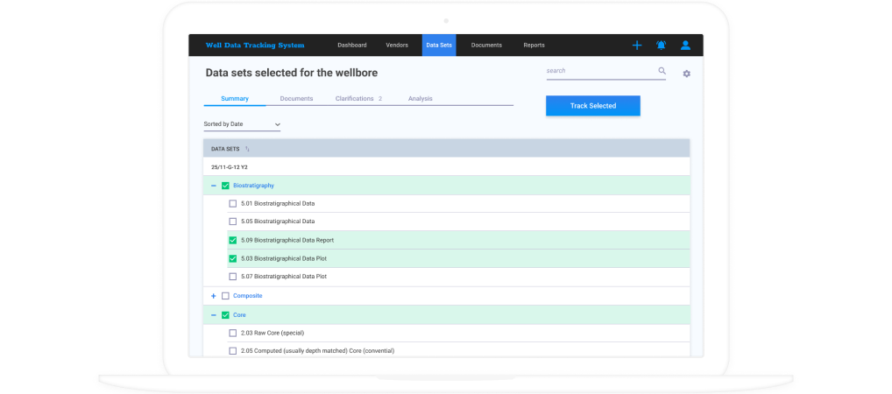The image size is (892, 394).
Task: Open the user profile icon
Action: [685, 46]
